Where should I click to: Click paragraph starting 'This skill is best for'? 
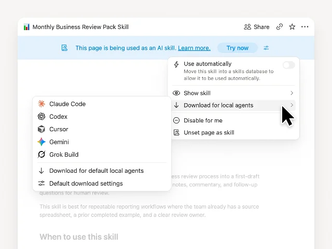click(x=149, y=211)
